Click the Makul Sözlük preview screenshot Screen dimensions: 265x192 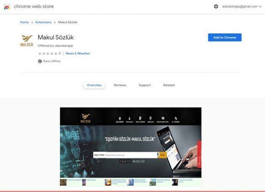click(131, 149)
